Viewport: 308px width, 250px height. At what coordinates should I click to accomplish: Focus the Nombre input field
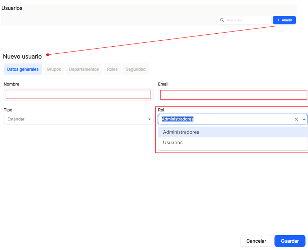[x=78, y=95]
